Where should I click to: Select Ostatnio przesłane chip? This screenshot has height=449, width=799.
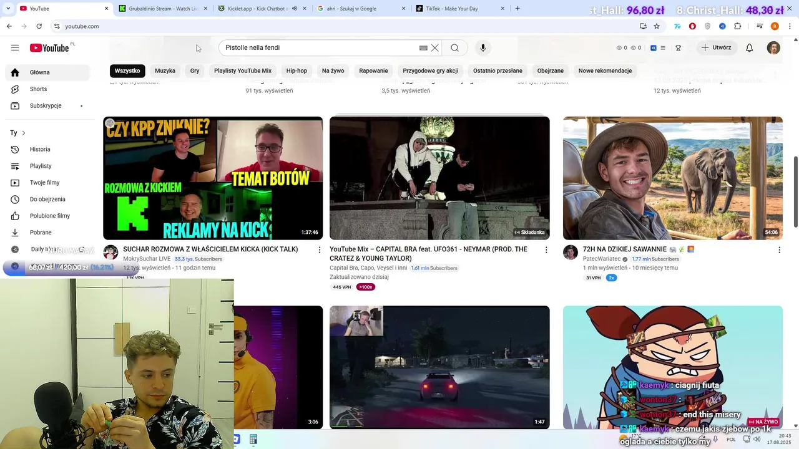click(498, 70)
